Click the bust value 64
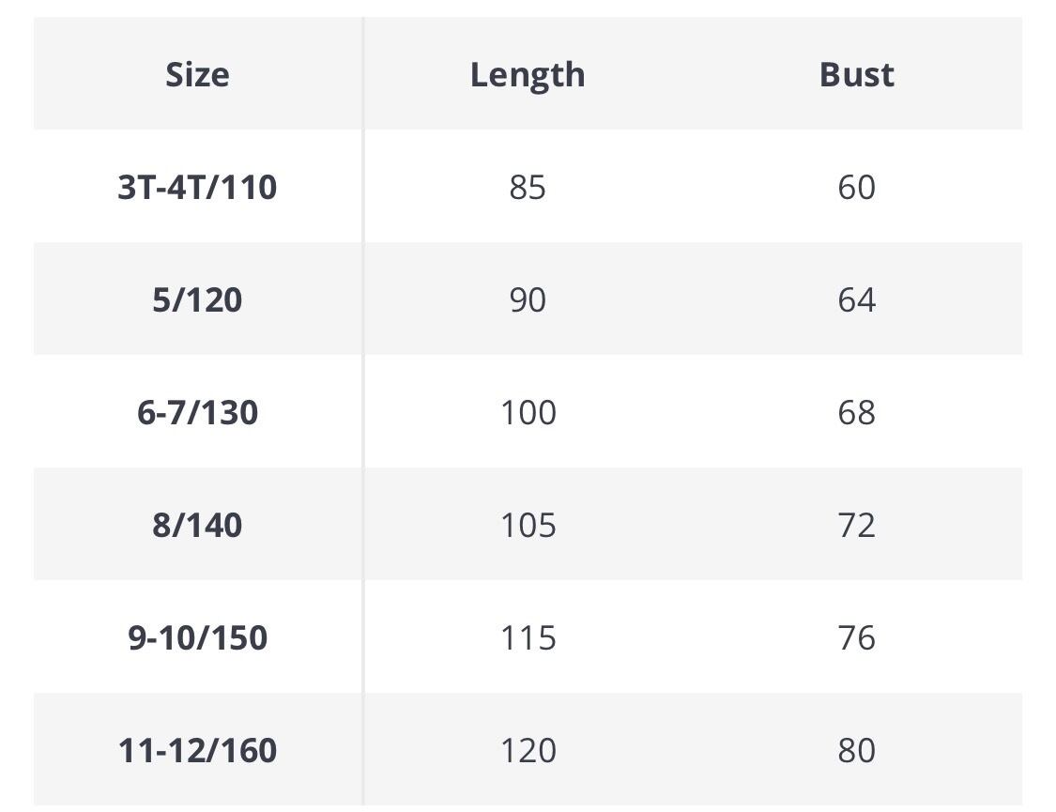 pyautogui.click(x=857, y=299)
